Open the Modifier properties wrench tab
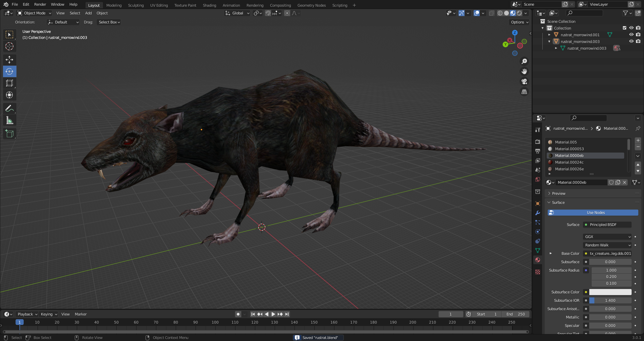 coord(538,213)
